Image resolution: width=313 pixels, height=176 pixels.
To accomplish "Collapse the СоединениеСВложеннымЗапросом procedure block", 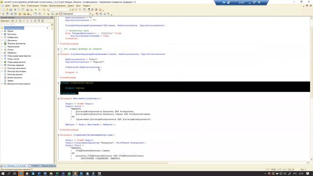I will point(58,135).
